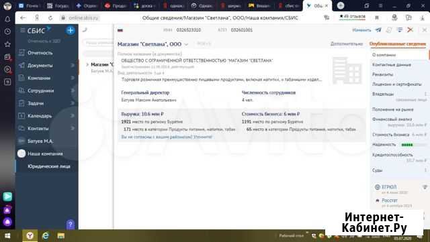Open Контактные данные section
The width and height of the screenshot is (430, 242).
392,64
